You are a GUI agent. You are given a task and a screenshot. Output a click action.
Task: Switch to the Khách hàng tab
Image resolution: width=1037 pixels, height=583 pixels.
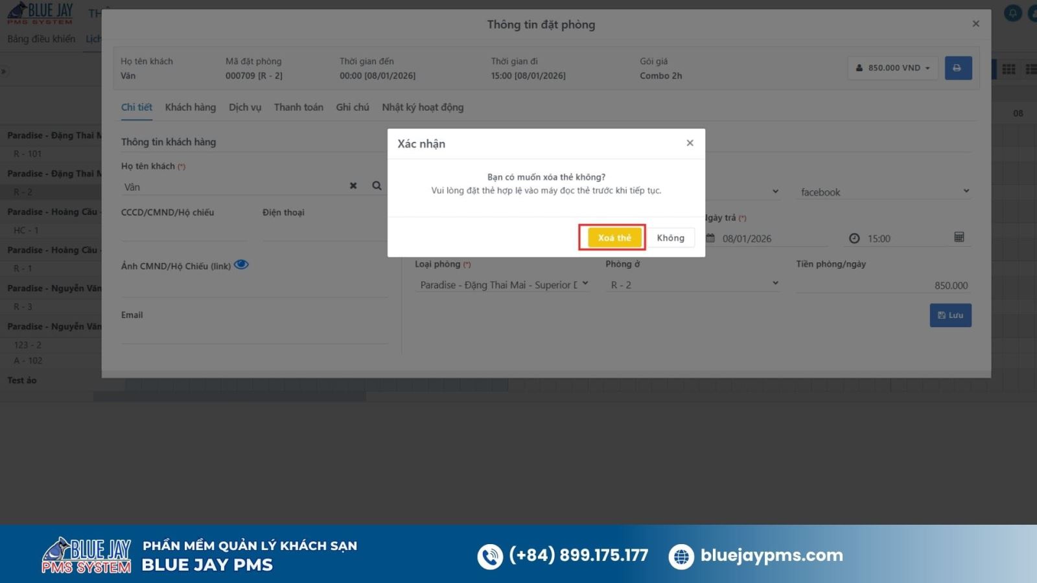[190, 108]
